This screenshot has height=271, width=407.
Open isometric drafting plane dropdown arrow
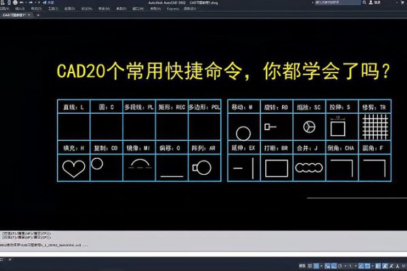(x=356, y=266)
